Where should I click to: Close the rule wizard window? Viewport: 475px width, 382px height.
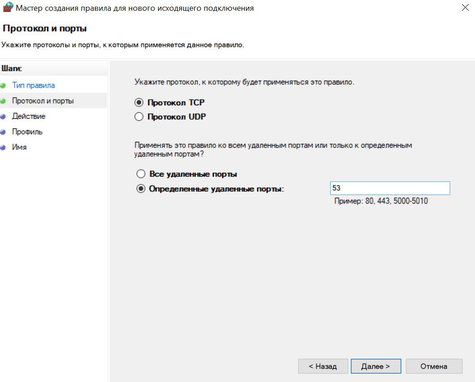coord(465,8)
